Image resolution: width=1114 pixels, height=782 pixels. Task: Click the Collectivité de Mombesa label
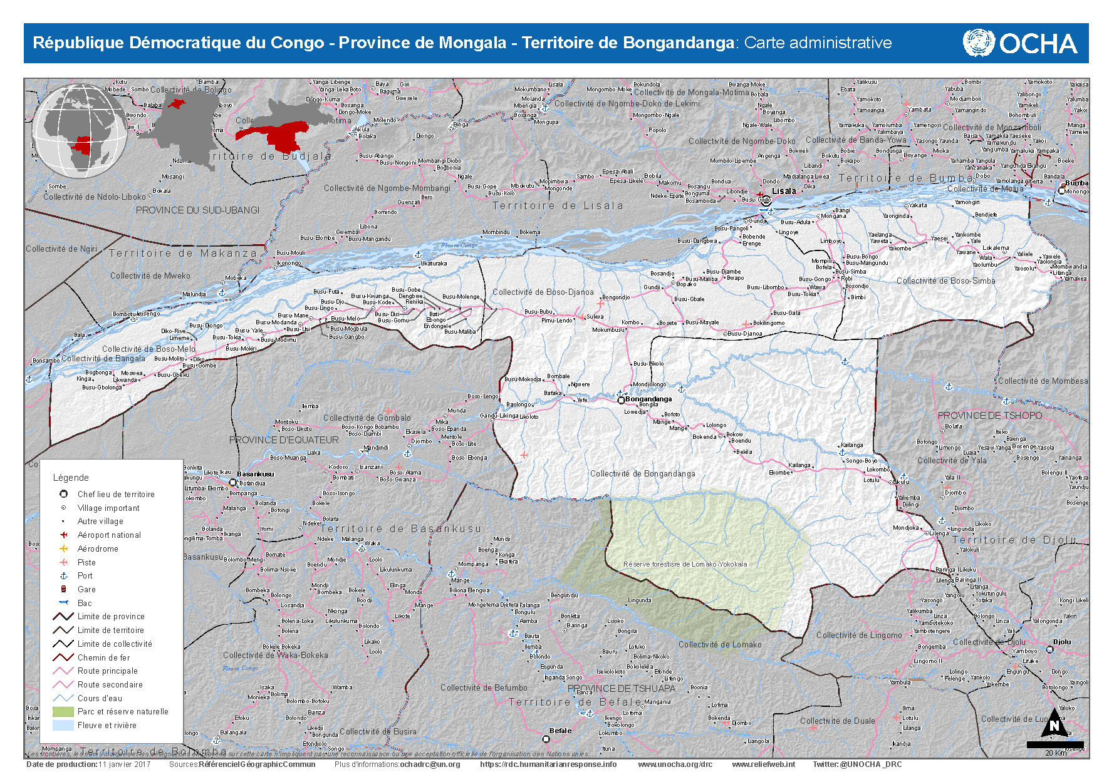(x=1043, y=381)
